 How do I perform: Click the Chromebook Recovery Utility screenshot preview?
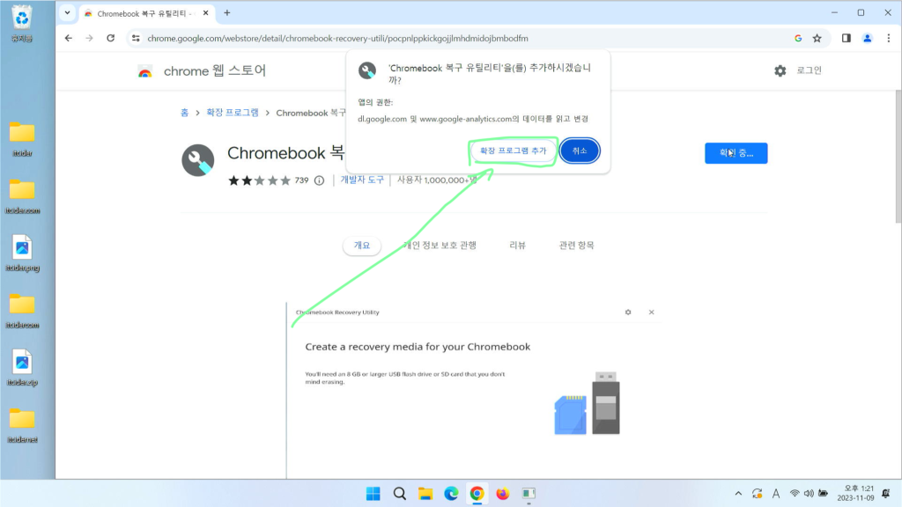click(x=474, y=390)
